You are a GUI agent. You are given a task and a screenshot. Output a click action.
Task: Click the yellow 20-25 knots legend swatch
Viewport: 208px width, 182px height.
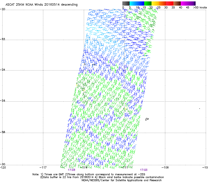[155, 3]
